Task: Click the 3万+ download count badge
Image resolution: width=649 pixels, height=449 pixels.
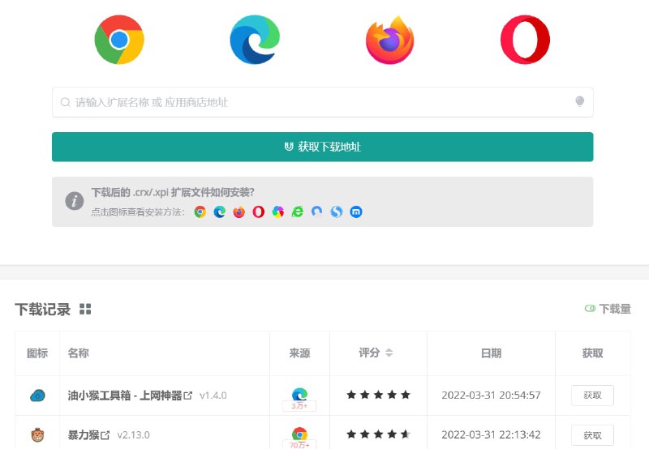Action: coord(299,406)
